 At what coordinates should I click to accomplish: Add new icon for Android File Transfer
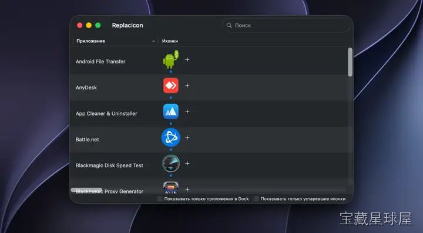(187, 59)
